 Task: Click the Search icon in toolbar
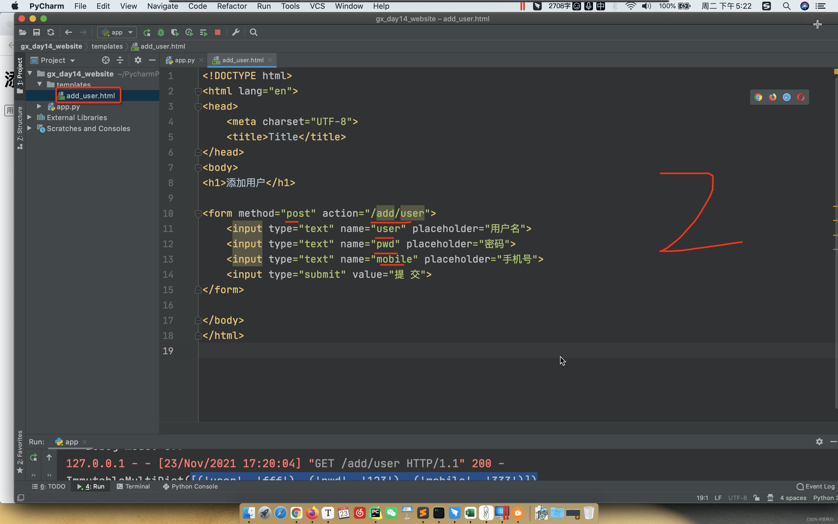[253, 32]
